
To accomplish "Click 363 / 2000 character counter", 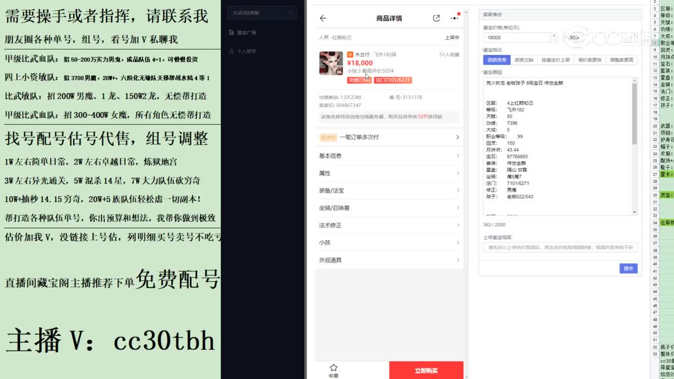I will 494,225.
